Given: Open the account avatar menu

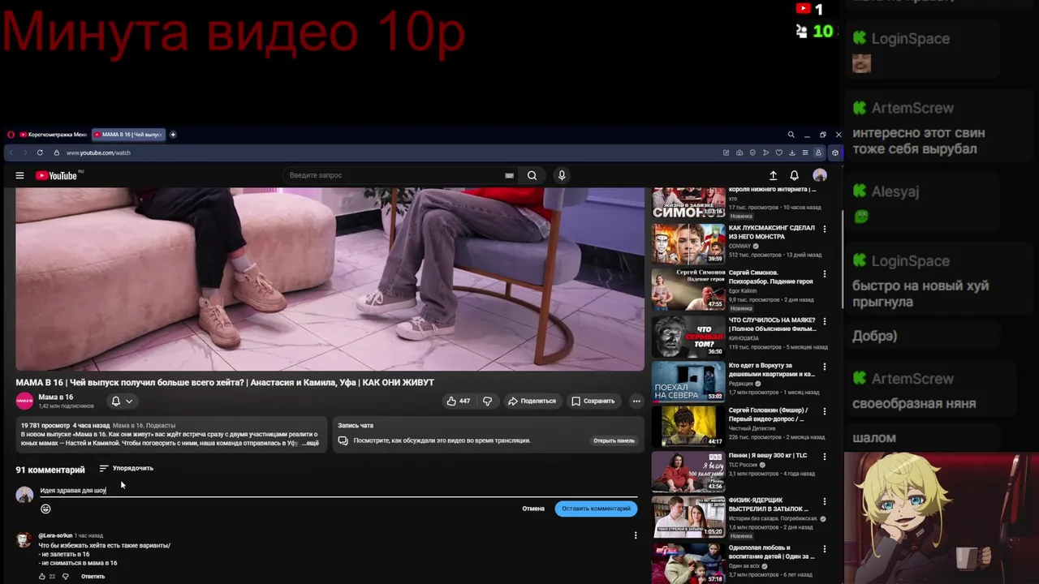Looking at the screenshot, I should click(820, 175).
